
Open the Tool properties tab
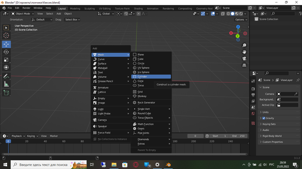pyautogui.click(x=253, y=81)
